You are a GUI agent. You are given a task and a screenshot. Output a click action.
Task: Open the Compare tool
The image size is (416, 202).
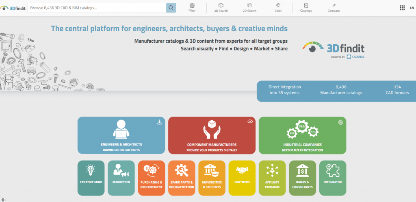point(334,7)
